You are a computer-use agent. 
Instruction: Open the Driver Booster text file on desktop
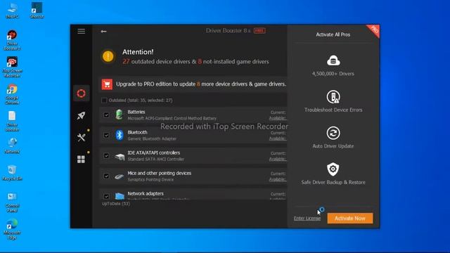pyautogui.click(x=12, y=121)
